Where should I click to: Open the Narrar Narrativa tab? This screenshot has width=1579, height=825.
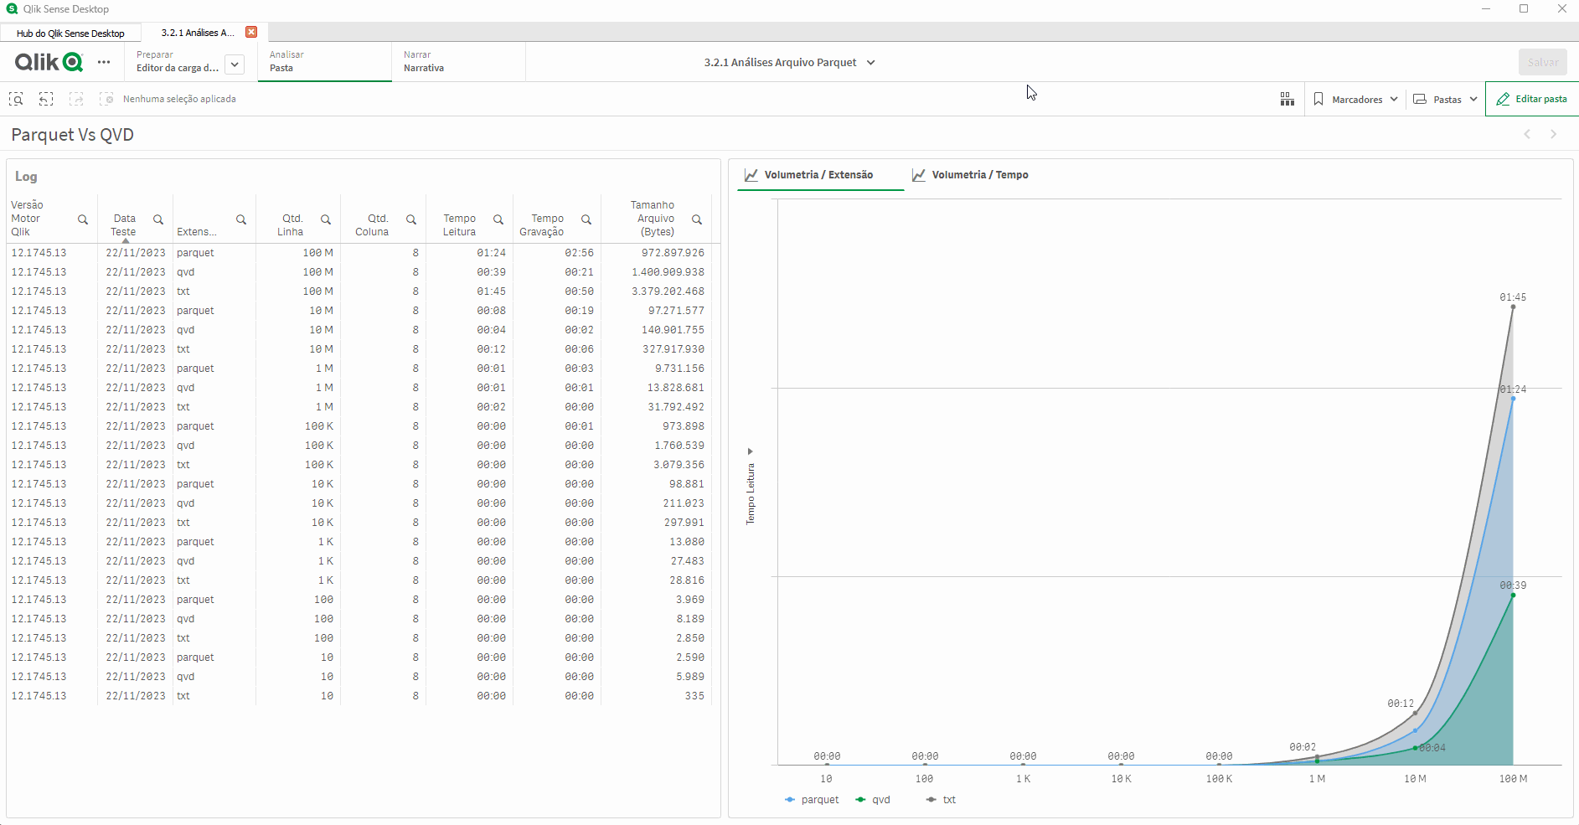coord(424,62)
